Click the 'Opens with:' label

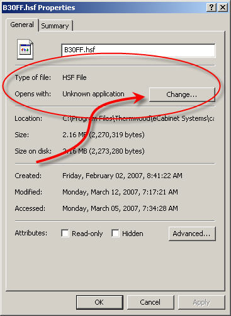click(33, 94)
